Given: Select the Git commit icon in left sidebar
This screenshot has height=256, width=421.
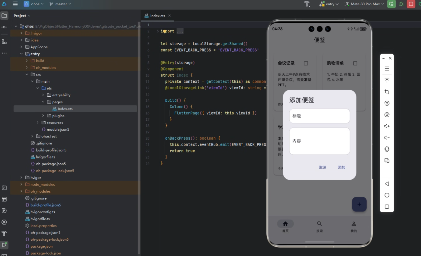Looking at the screenshot, I should pos(4,27).
